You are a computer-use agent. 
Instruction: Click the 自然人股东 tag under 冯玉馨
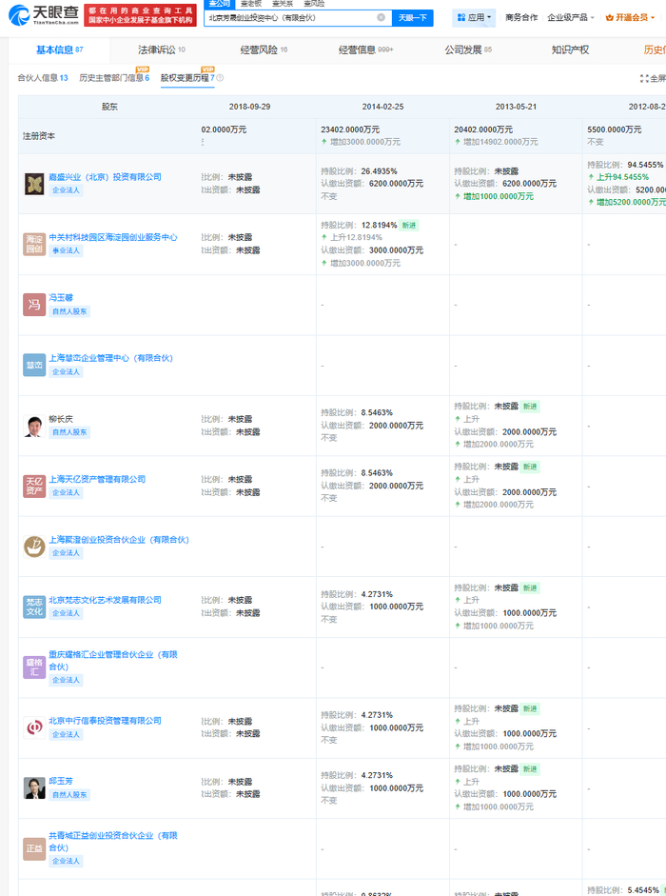(x=69, y=311)
